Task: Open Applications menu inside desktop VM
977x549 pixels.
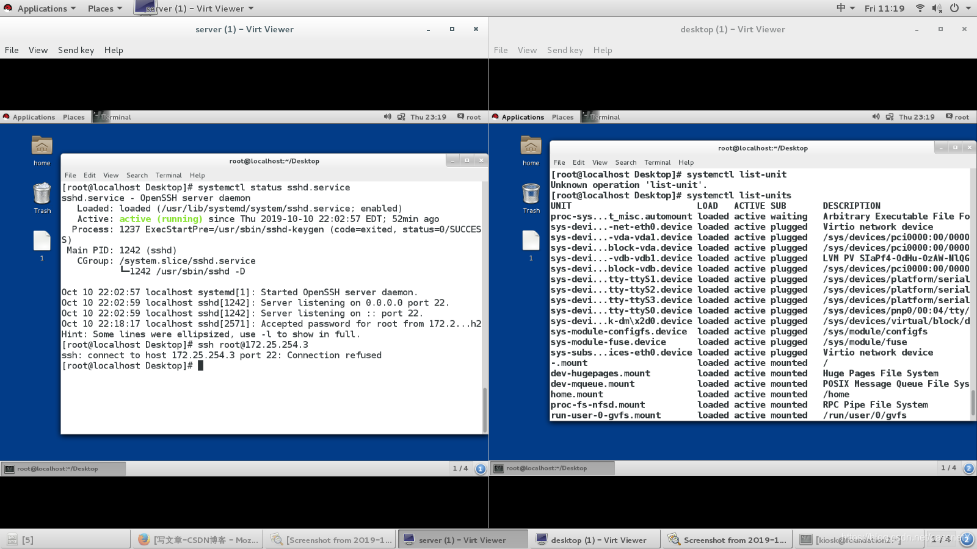Action: (x=523, y=117)
